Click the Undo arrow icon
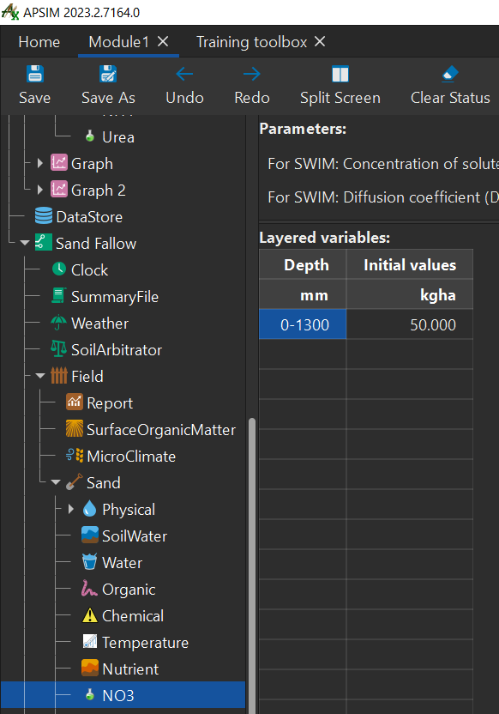Image resolution: width=499 pixels, height=714 pixels. 184,74
